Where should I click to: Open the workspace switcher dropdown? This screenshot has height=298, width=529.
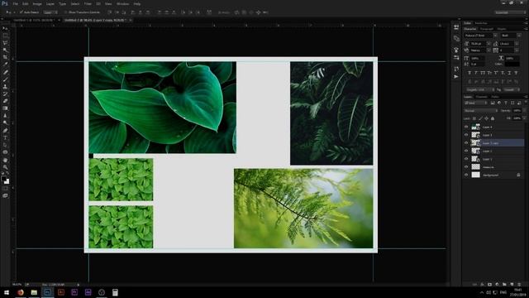click(x=510, y=12)
